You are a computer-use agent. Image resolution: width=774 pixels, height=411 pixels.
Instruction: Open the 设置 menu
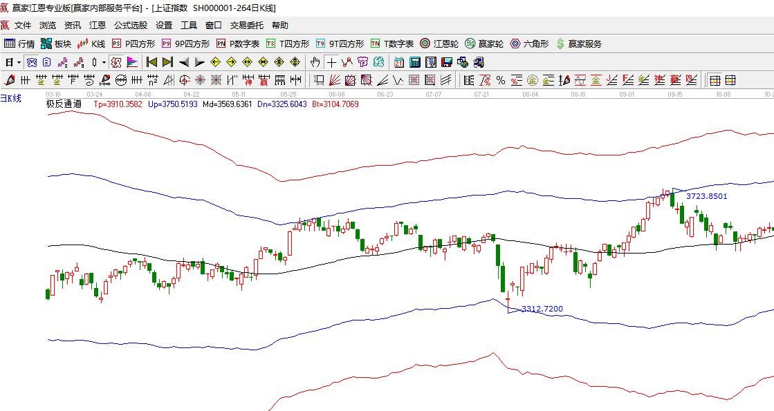(x=164, y=25)
